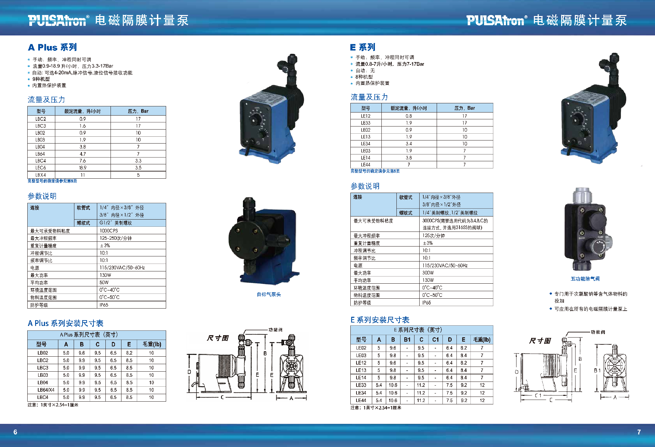Click the '自排气泵头' caption

[269, 294]
